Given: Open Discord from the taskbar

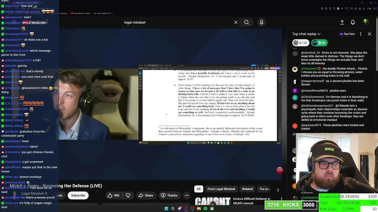Looking at the screenshot, I should (x=179, y=209).
